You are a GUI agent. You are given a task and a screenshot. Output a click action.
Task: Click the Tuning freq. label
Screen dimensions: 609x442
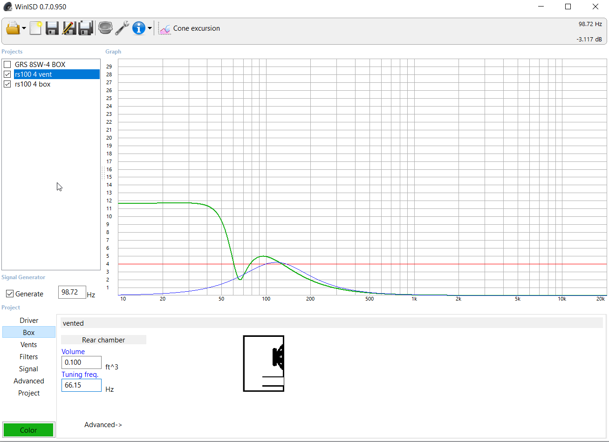click(80, 375)
